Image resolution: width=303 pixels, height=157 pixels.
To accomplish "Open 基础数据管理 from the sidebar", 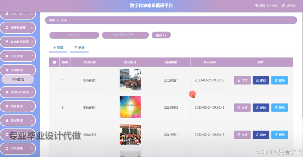I will 18,42.
